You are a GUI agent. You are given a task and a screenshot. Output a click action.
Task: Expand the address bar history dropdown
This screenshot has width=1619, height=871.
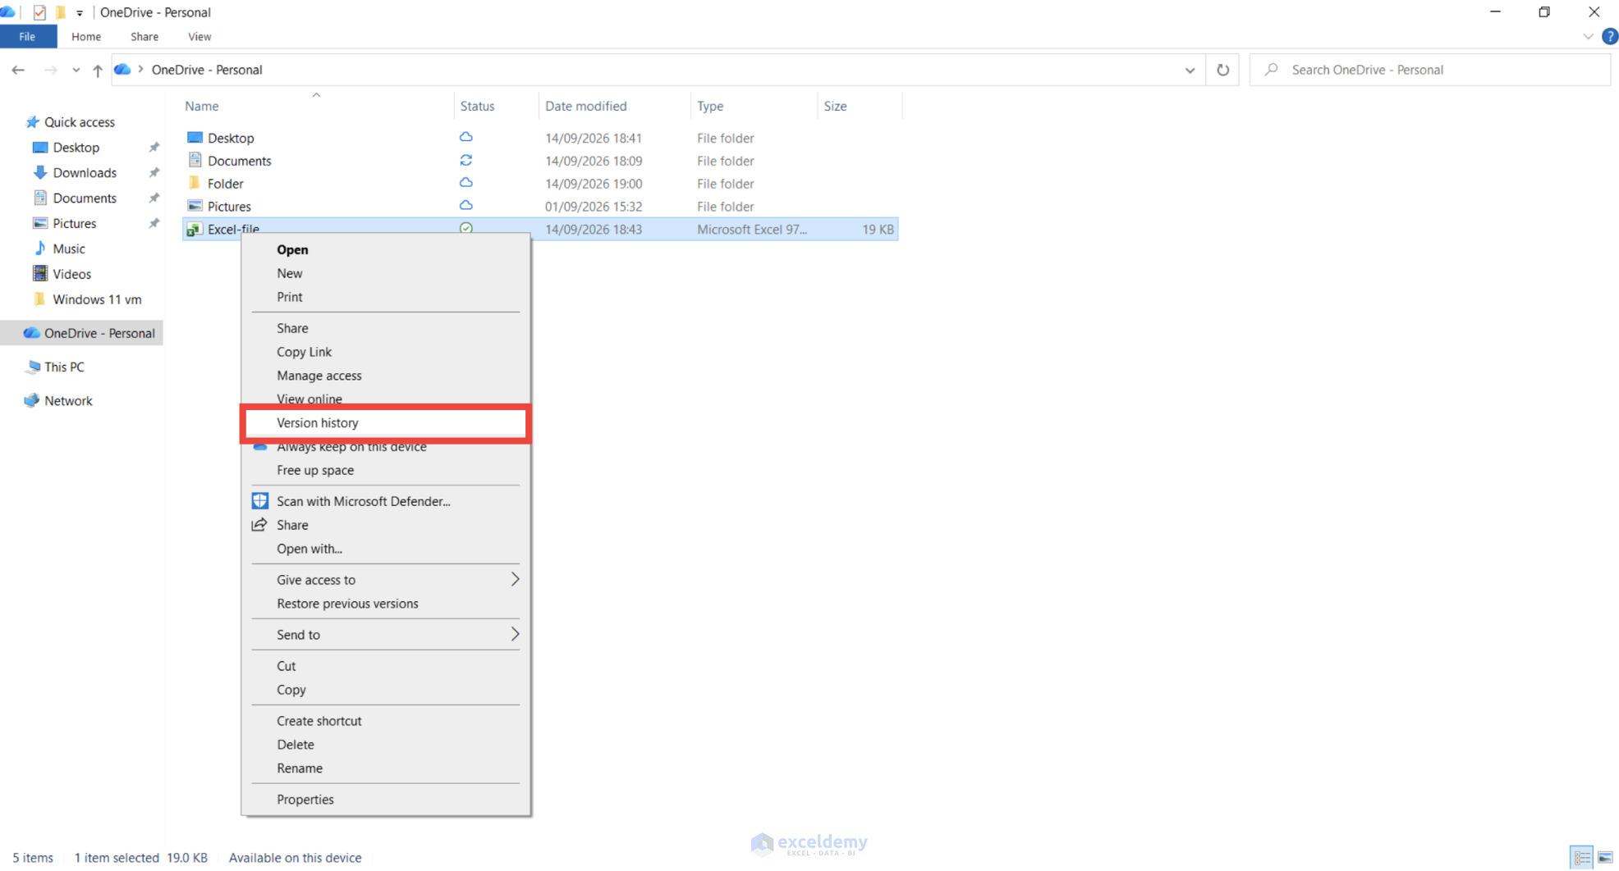pos(1190,71)
